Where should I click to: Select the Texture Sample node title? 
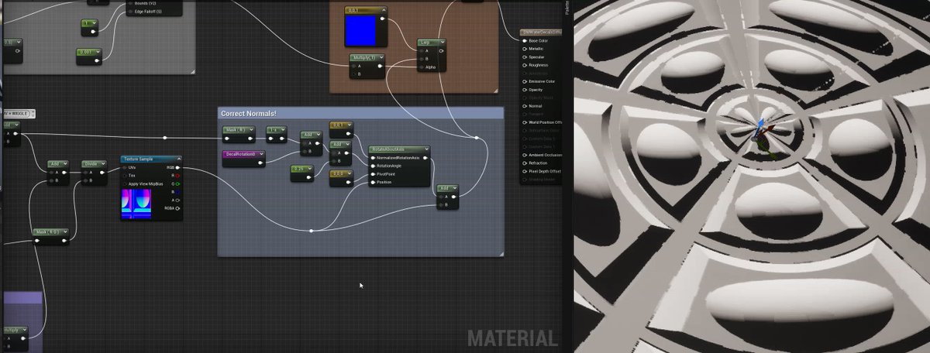pos(139,159)
